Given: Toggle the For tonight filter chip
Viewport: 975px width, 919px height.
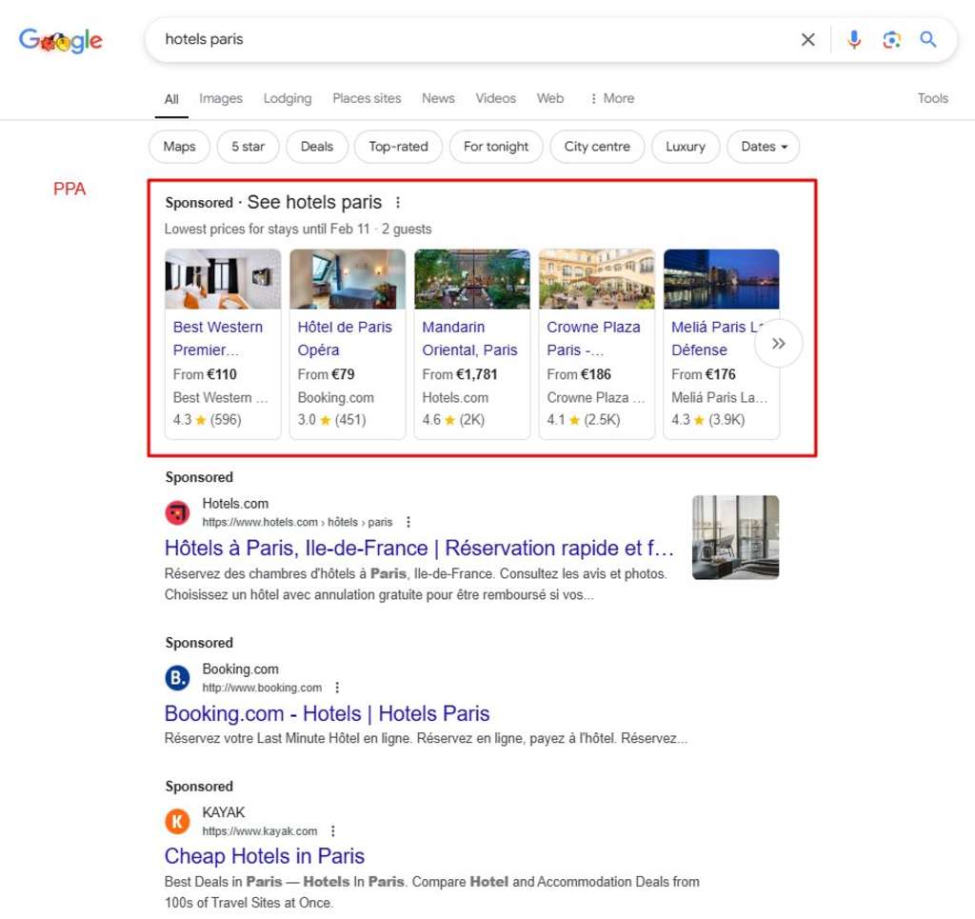Looking at the screenshot, I should coord(495,147).
